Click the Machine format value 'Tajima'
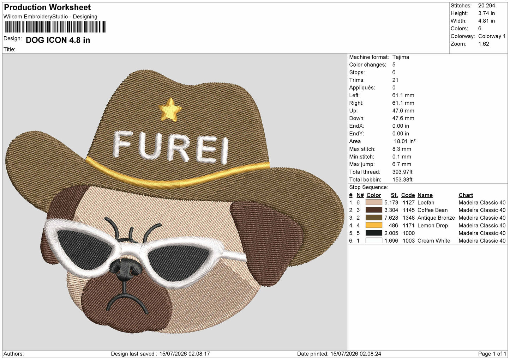 401,57
